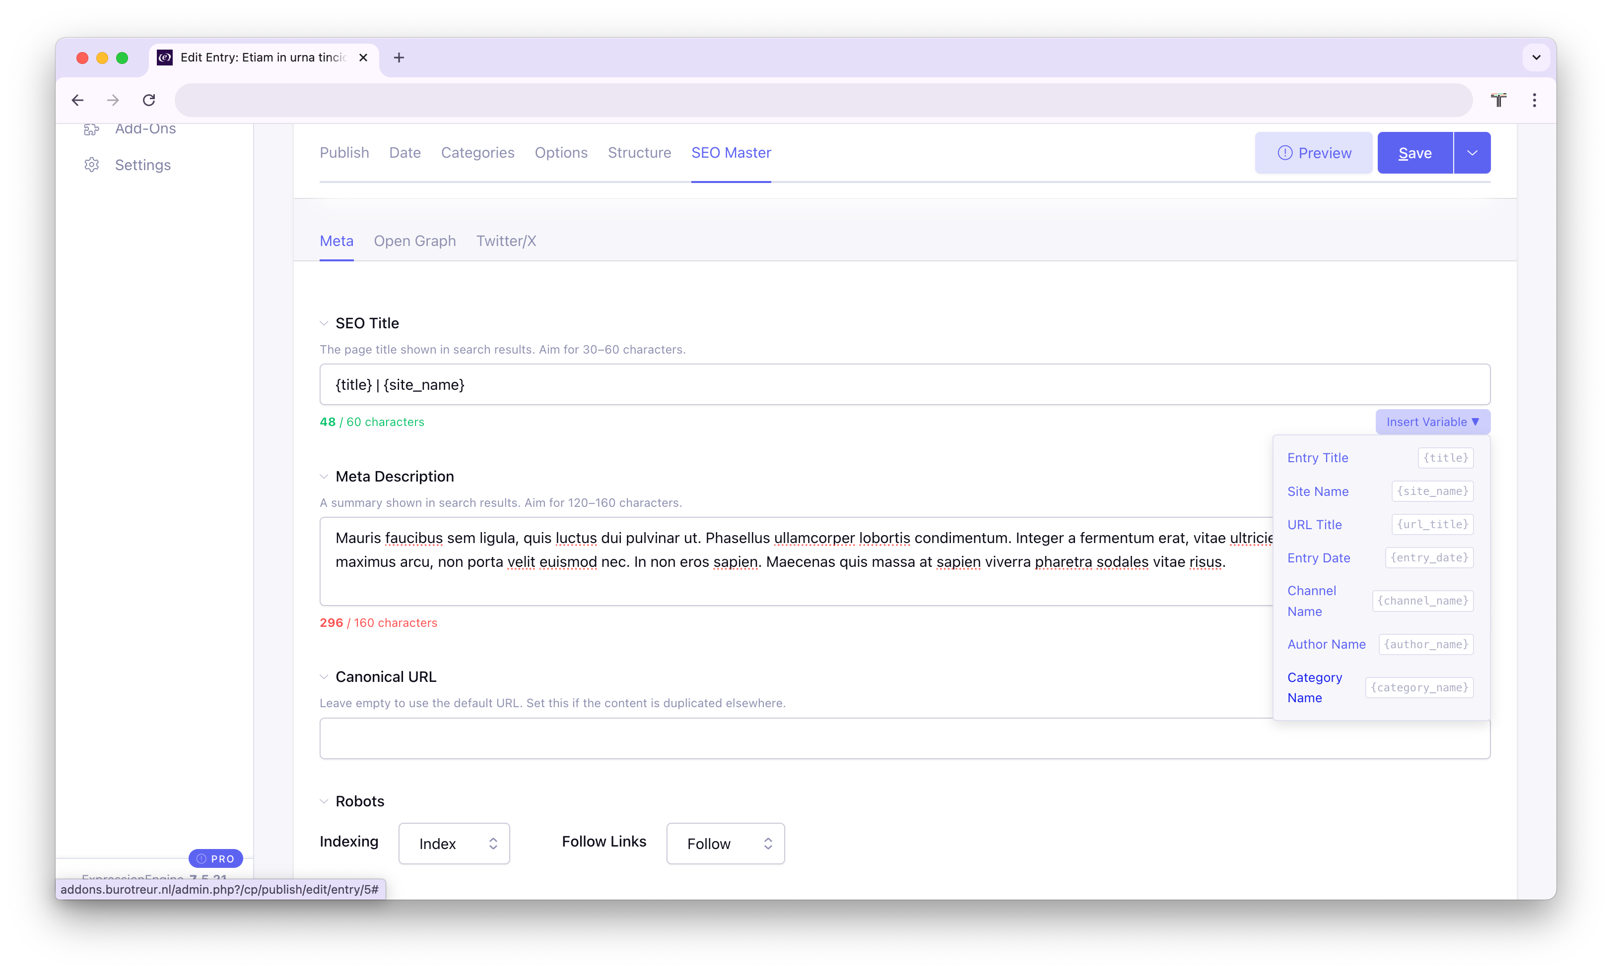
Task: Open the browser three-dot menu
Action: (x=1535, y=99)
